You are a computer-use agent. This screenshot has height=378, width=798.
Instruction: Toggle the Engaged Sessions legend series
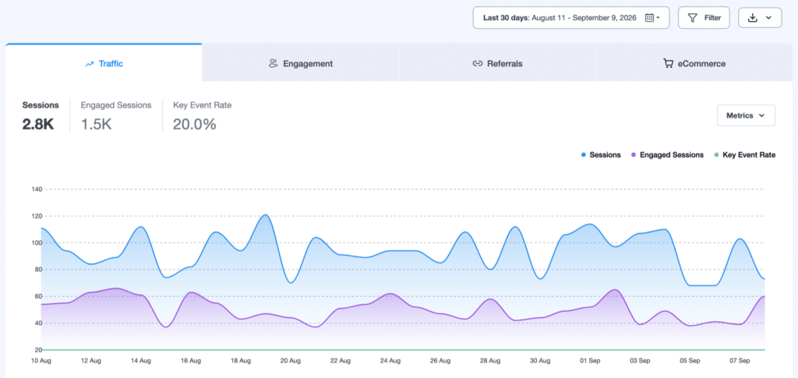[668, 154]
